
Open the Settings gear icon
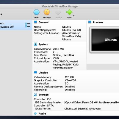(47, 12)
